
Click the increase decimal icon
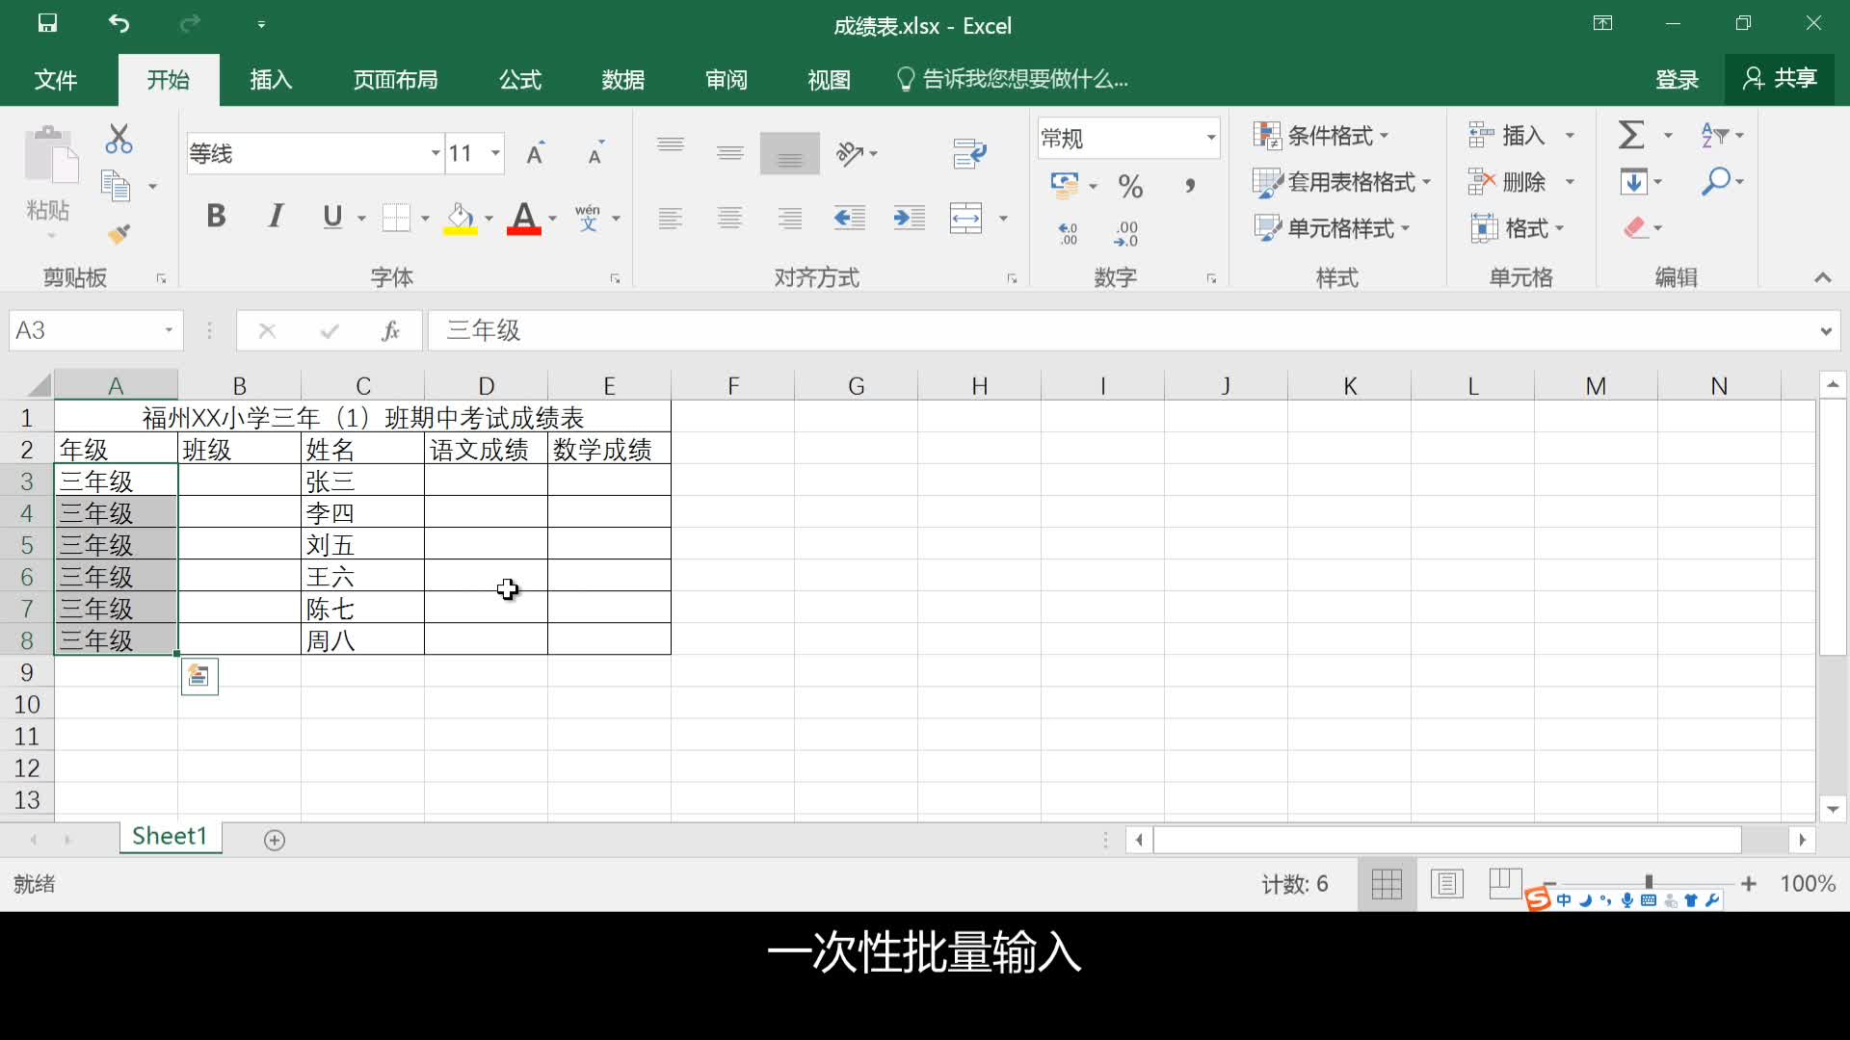point(1066,232)
